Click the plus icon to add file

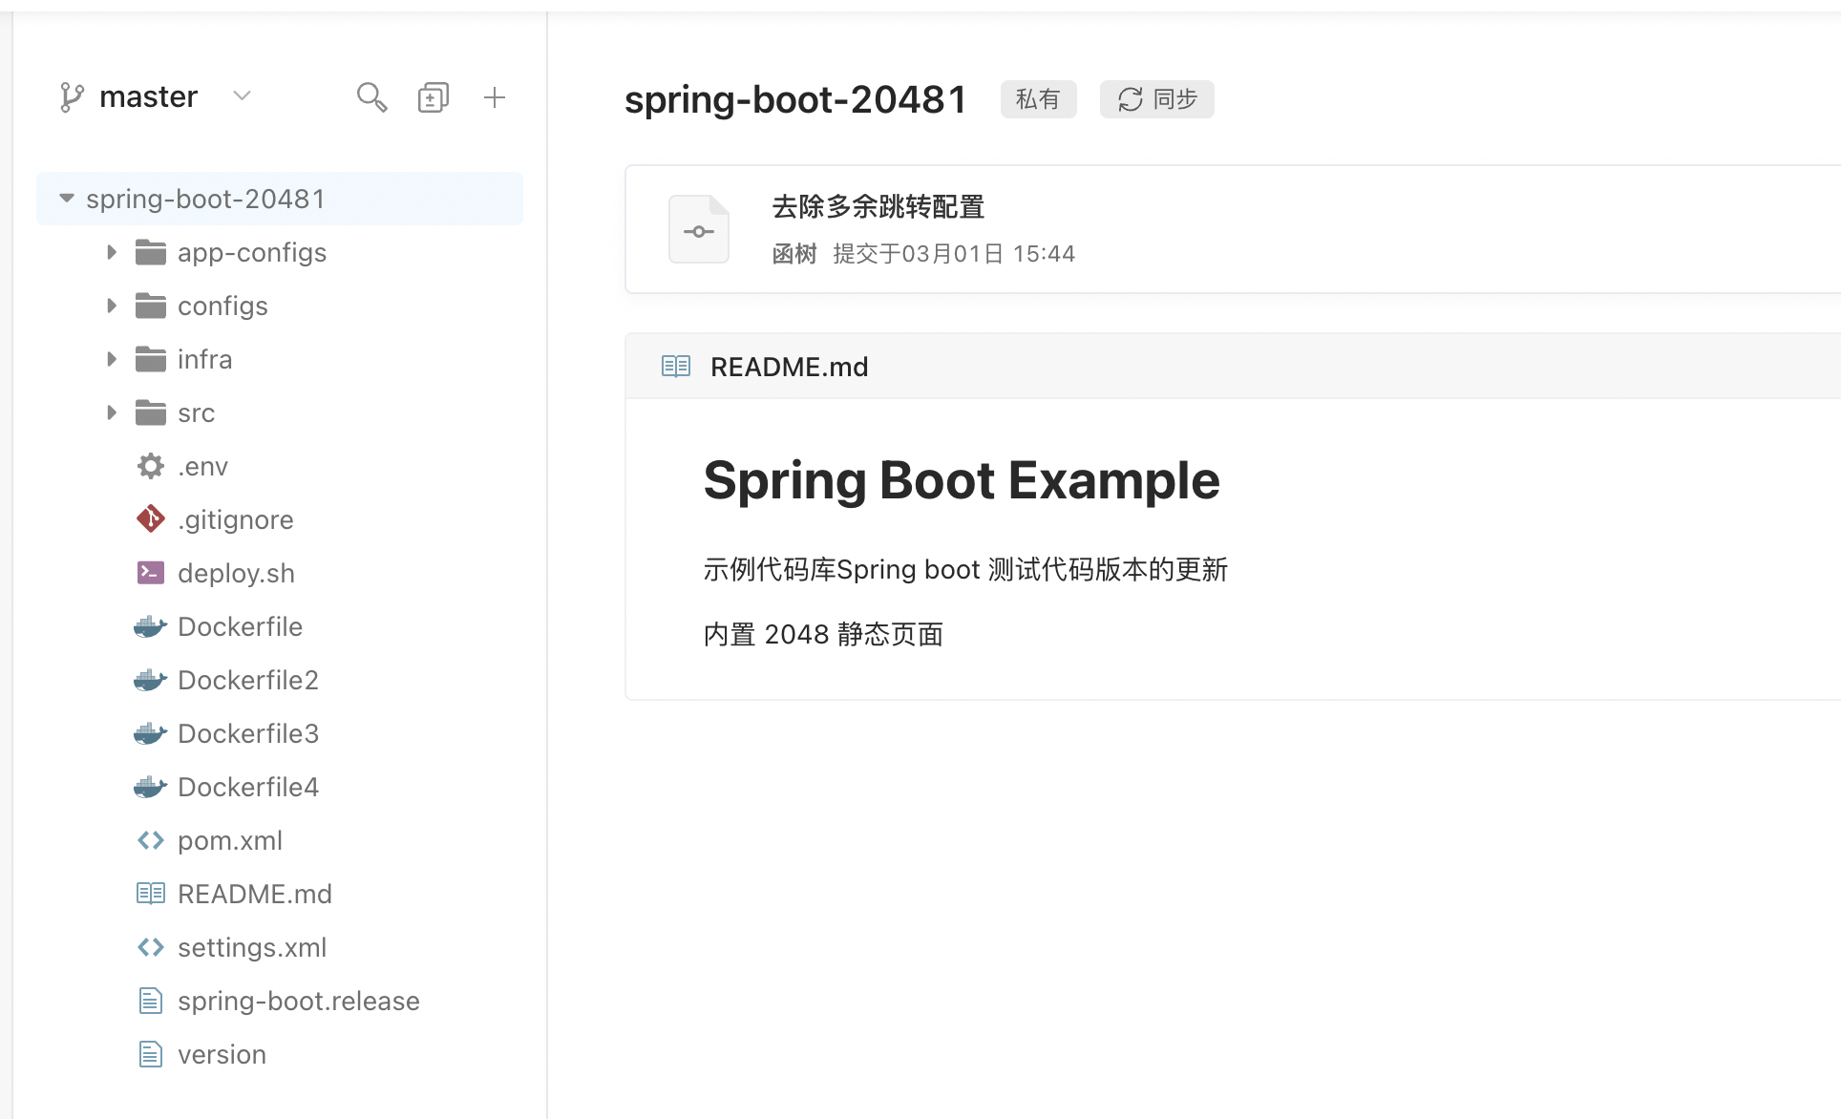tap(494, 97)
